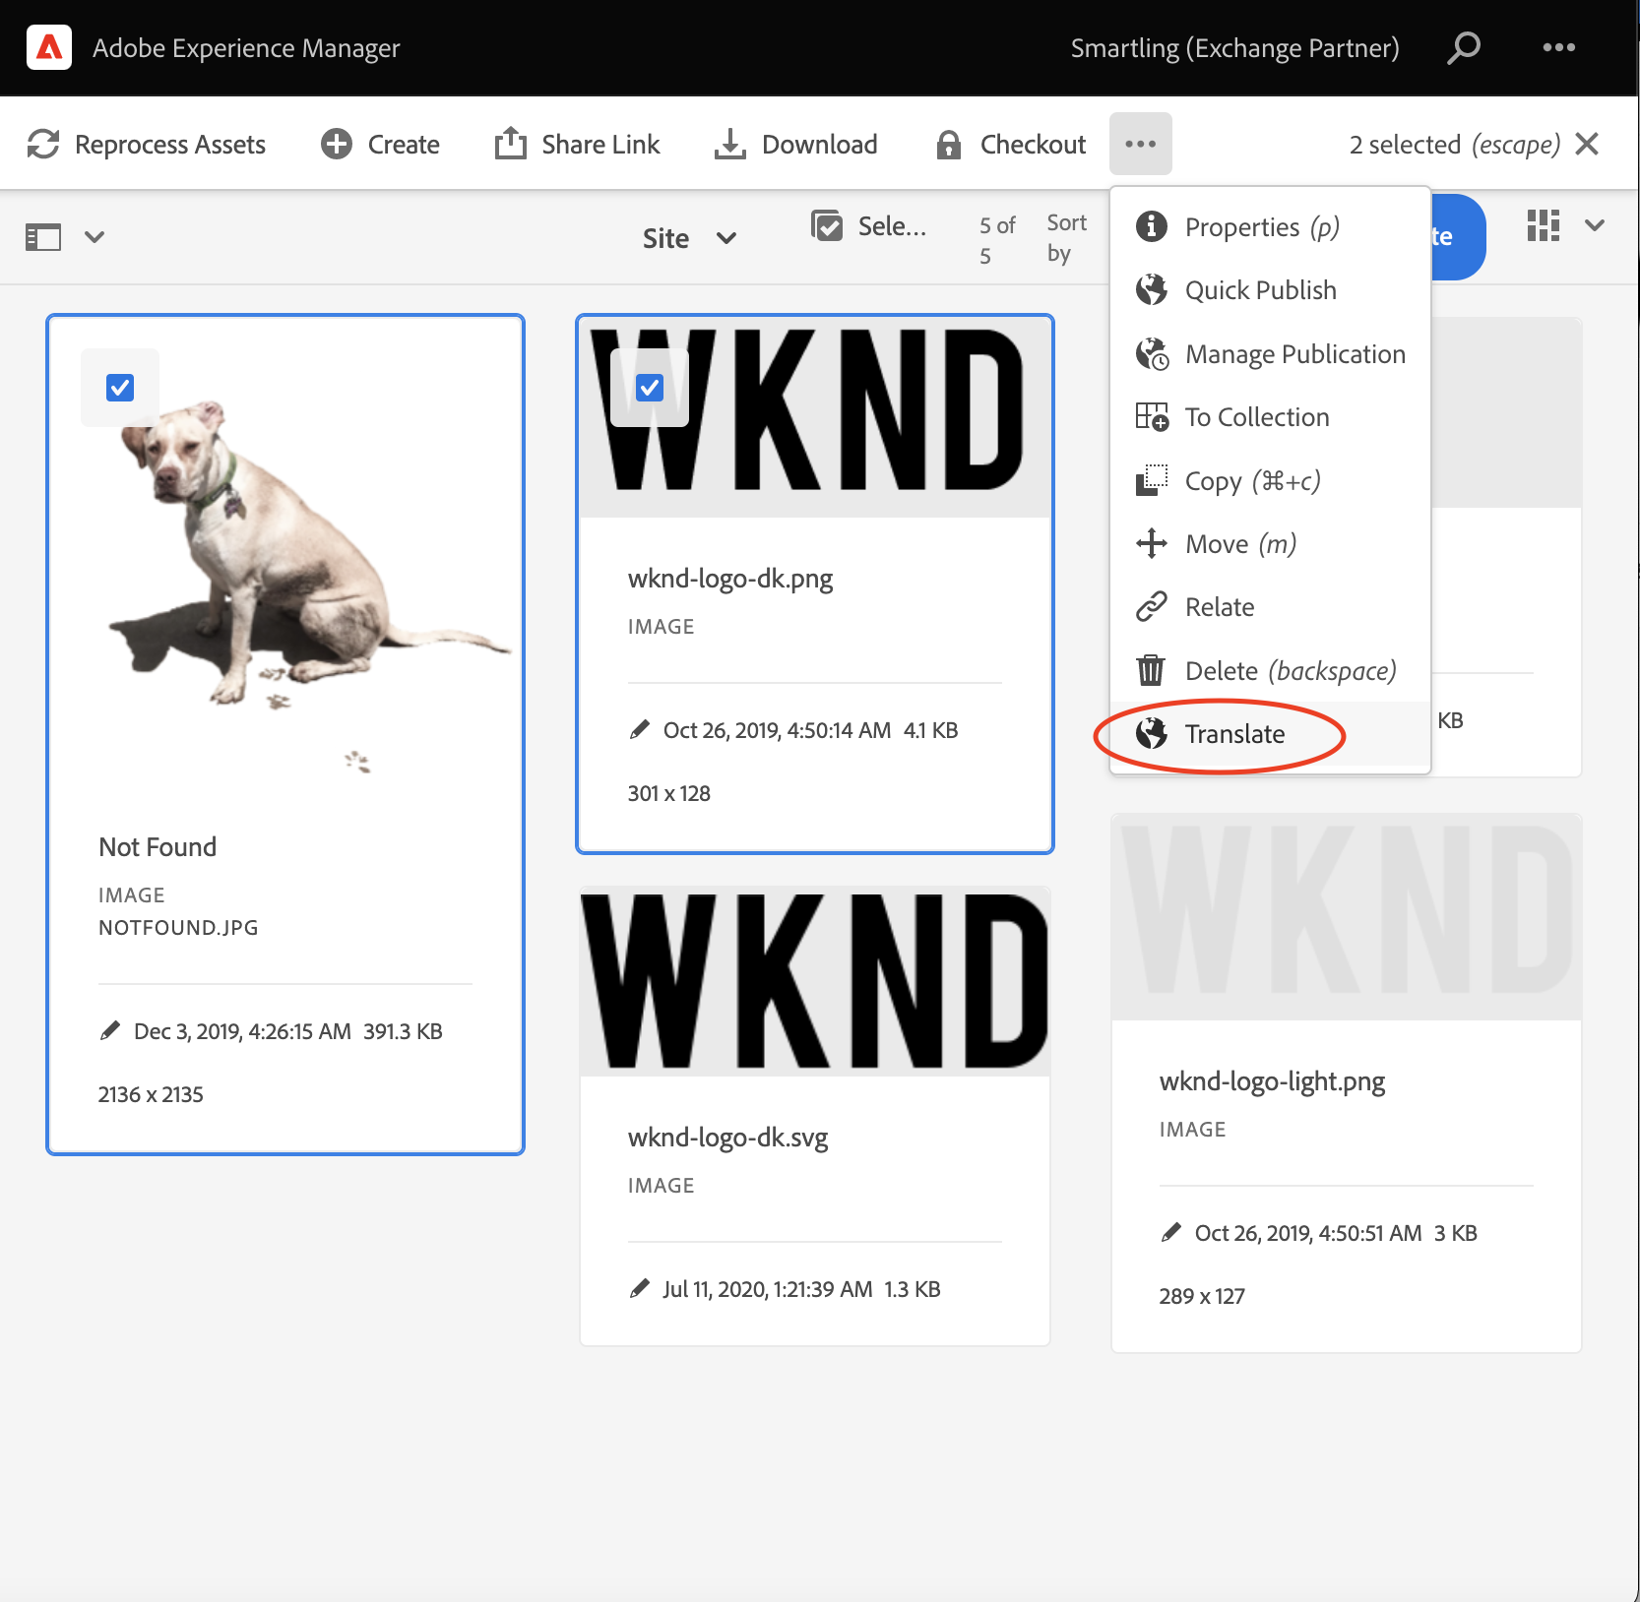Click the Download arrow icon

pos(729,144)
